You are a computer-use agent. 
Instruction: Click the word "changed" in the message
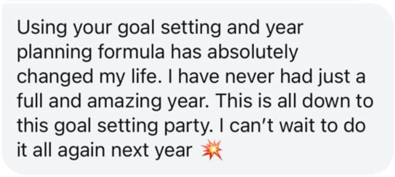pos(55,78)
